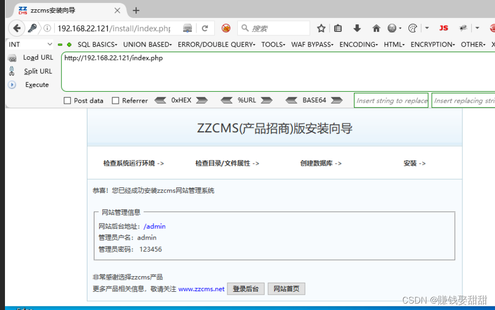
Task: Click the left arrow beside %URL
Action: point(227,100)
